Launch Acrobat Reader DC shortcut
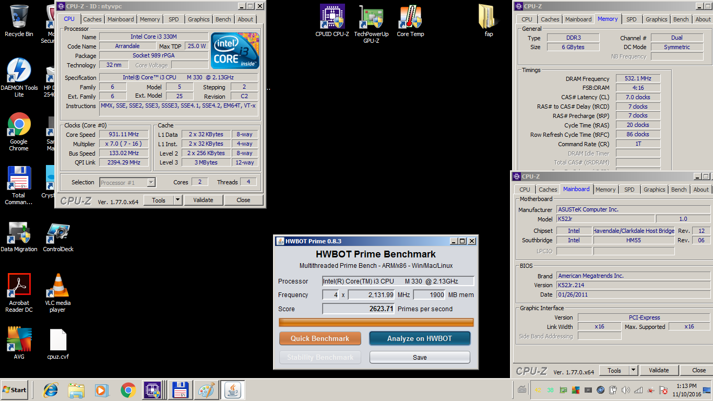 tap(19, 293)
